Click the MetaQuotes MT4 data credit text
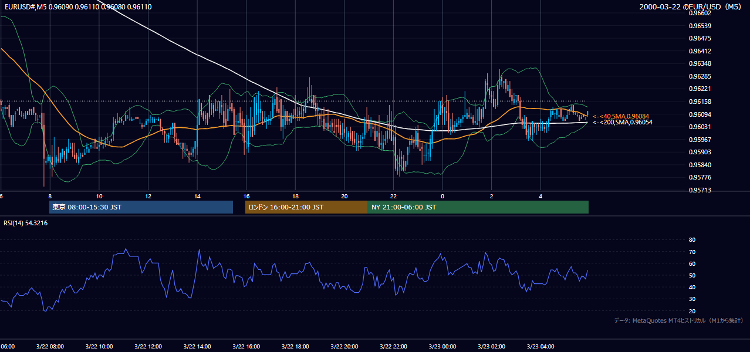This screenshot has width=750, height=352. pos(679,320)
